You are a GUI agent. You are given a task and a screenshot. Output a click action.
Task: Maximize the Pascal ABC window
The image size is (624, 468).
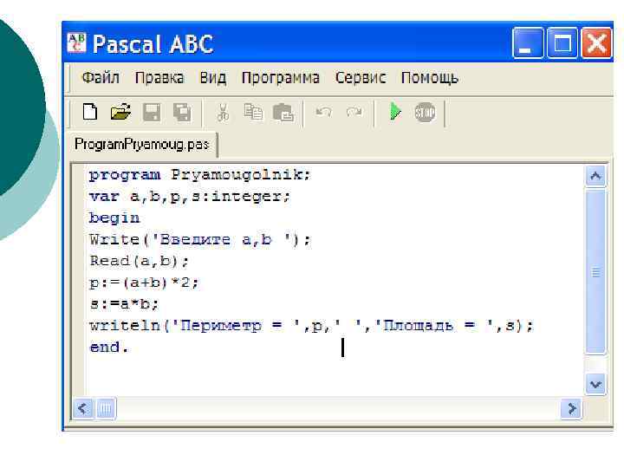562,43
